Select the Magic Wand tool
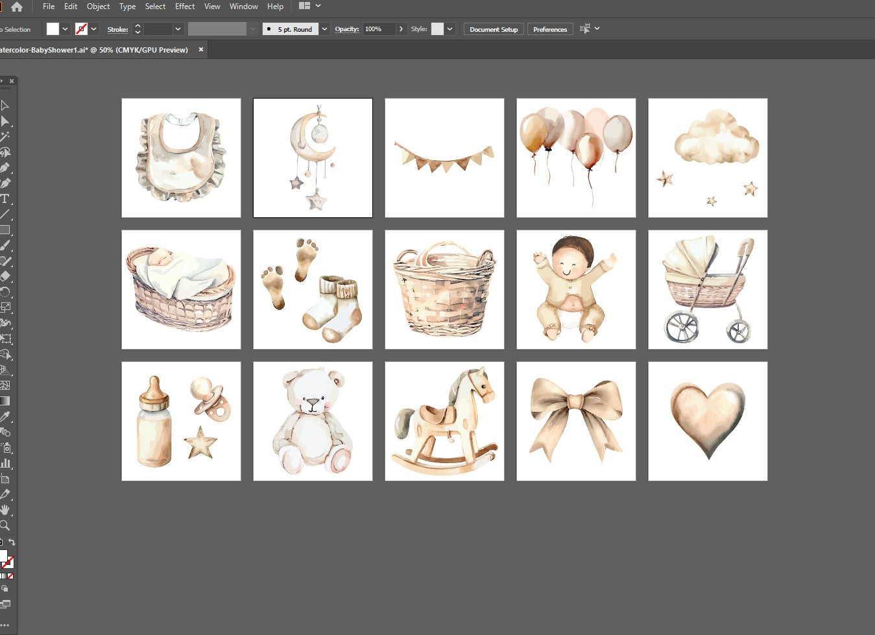The height and width of the screenshot is (635, 875). 5,137
